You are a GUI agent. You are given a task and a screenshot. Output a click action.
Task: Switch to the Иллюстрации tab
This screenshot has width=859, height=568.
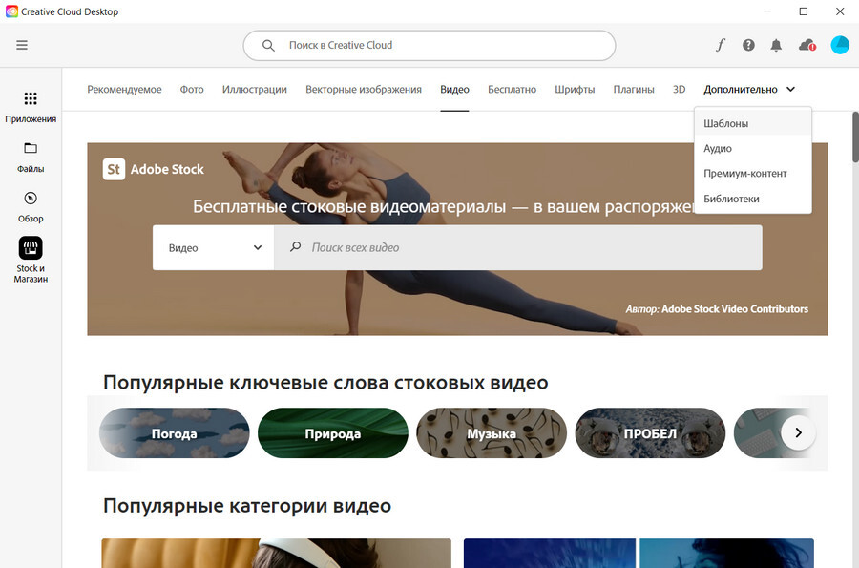coord(255,90)
